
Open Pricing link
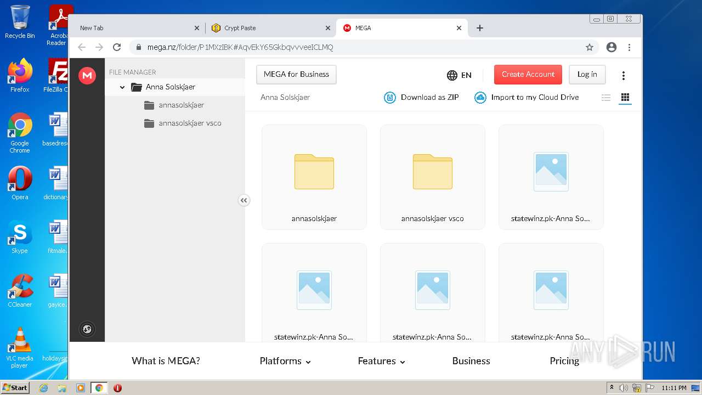pos(564,361)
